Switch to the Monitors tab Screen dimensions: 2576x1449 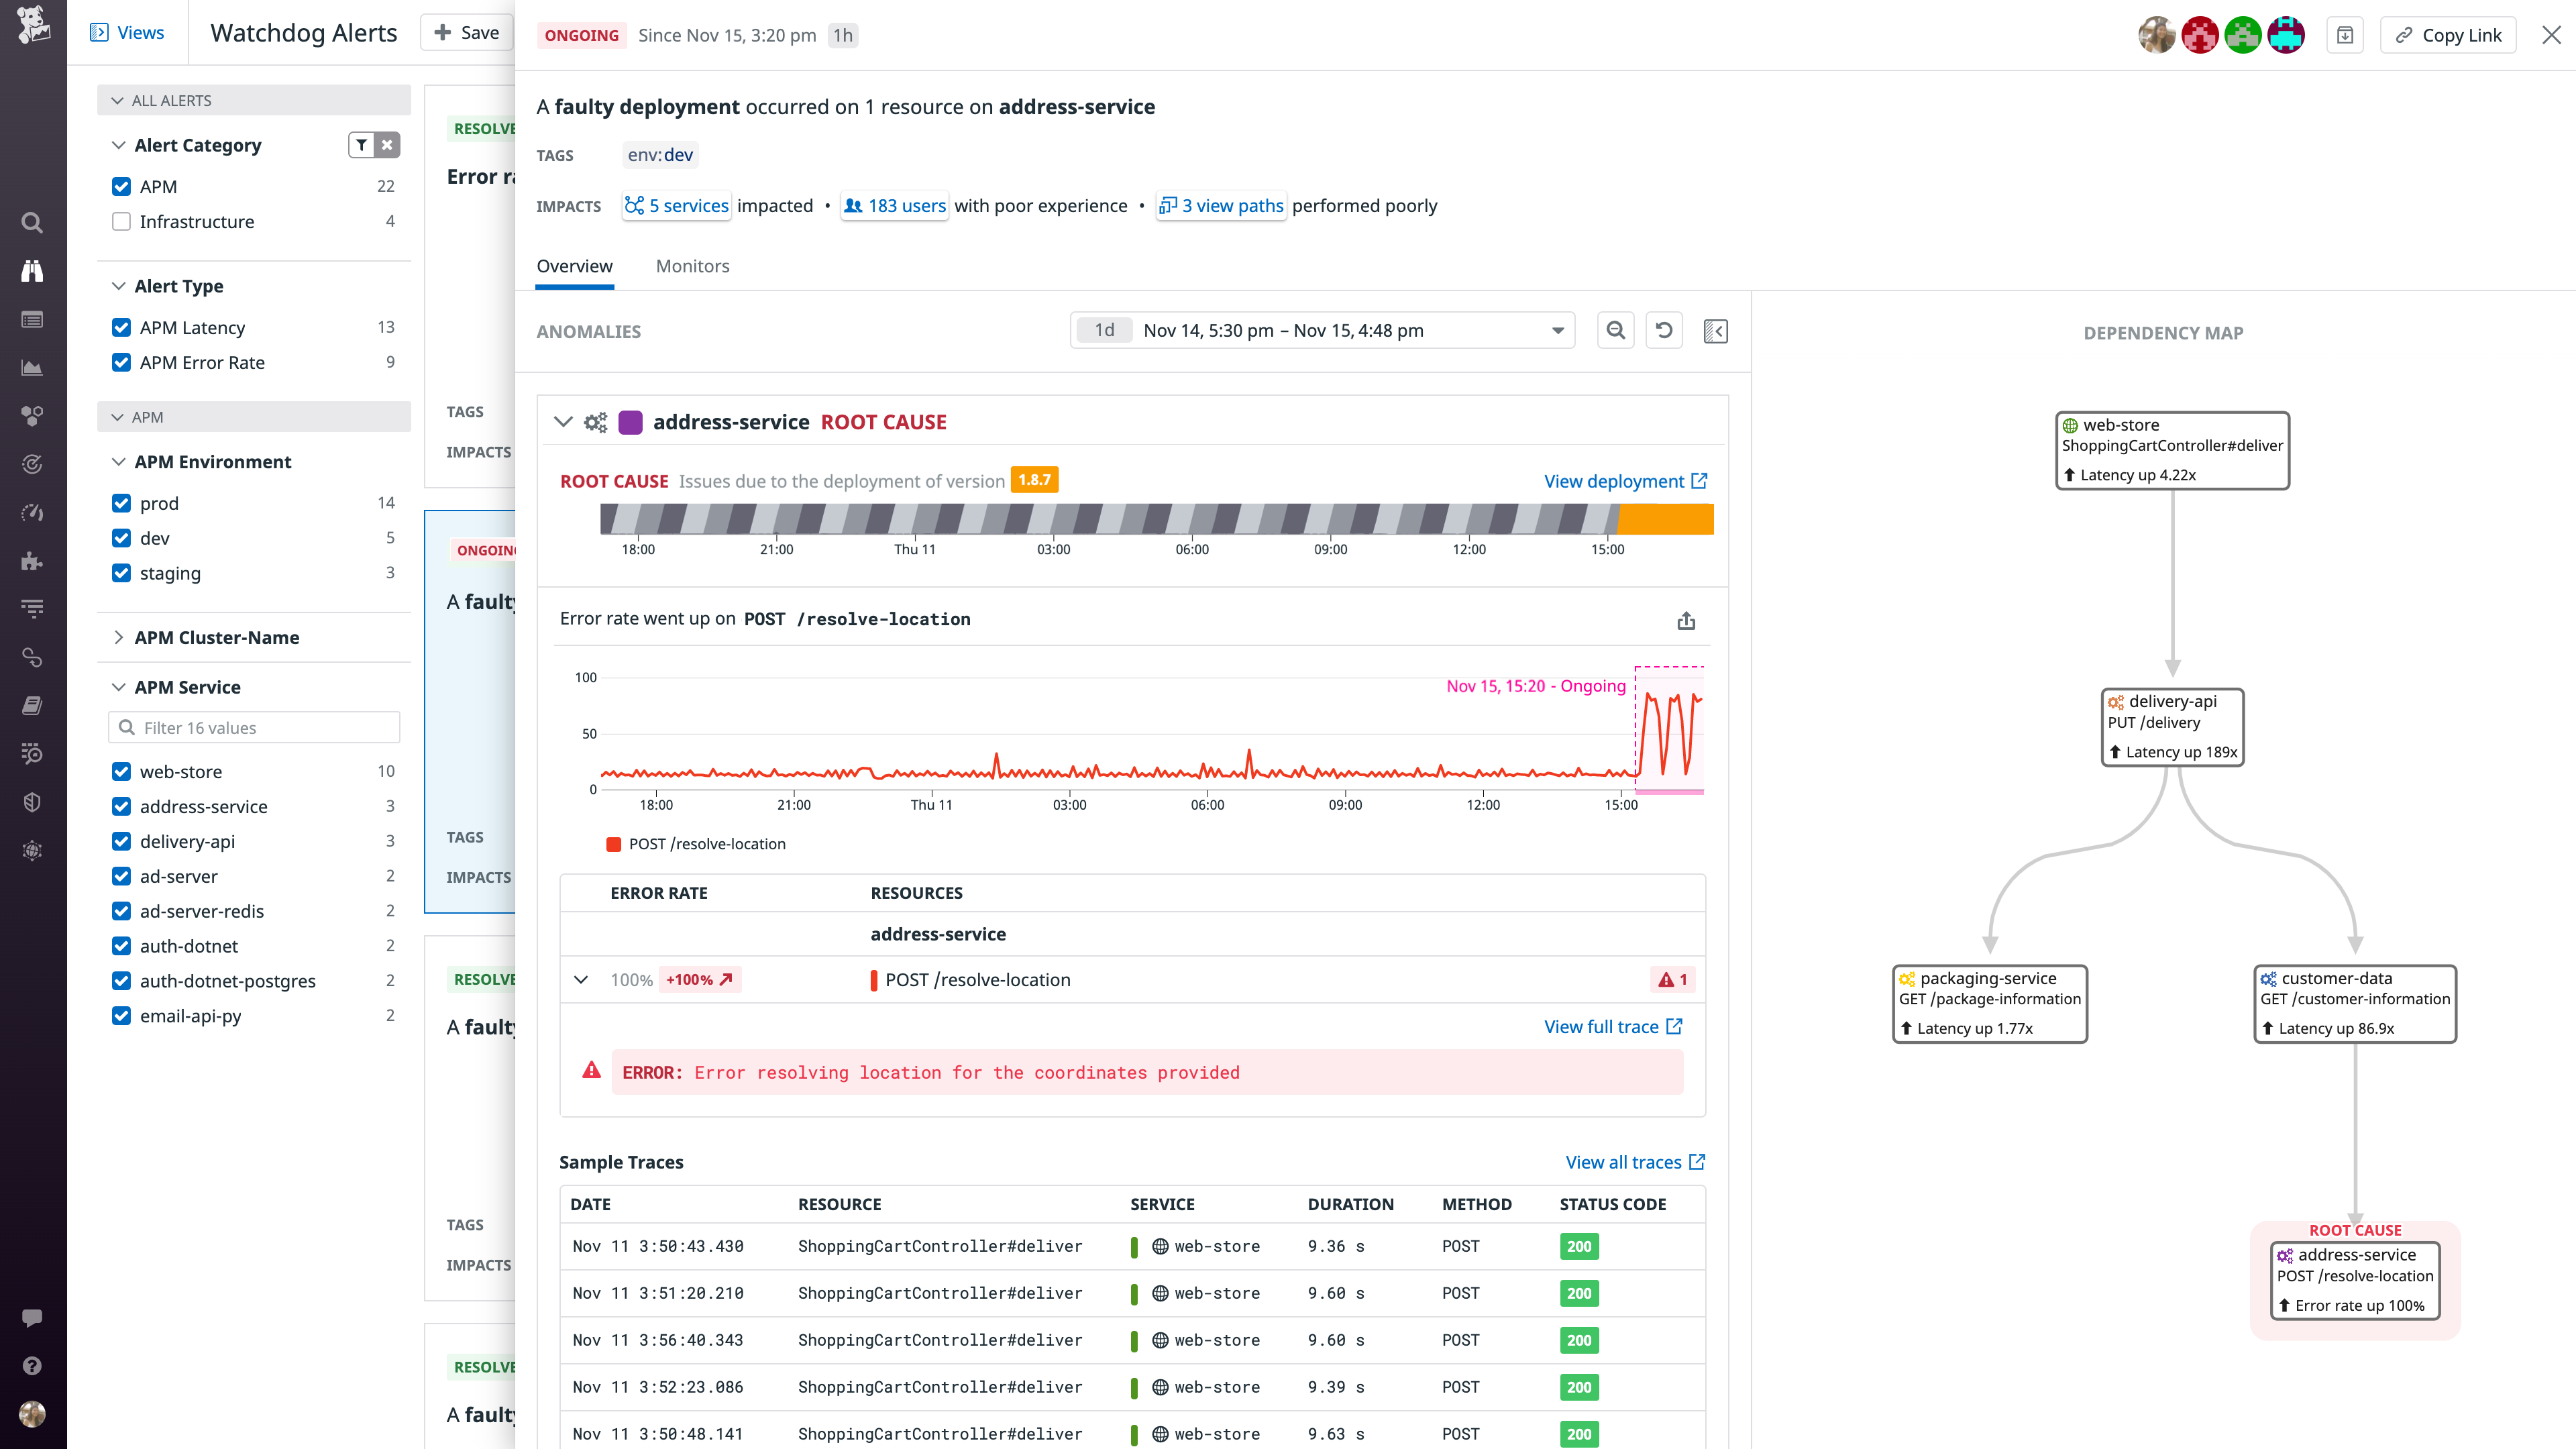click(x=692, y=266)
